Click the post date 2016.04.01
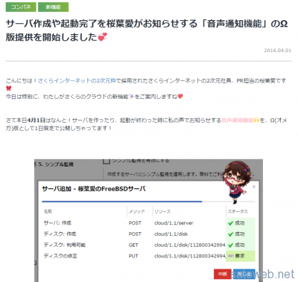This screenshot has height=282, width=298. click(x=277, y=51)
